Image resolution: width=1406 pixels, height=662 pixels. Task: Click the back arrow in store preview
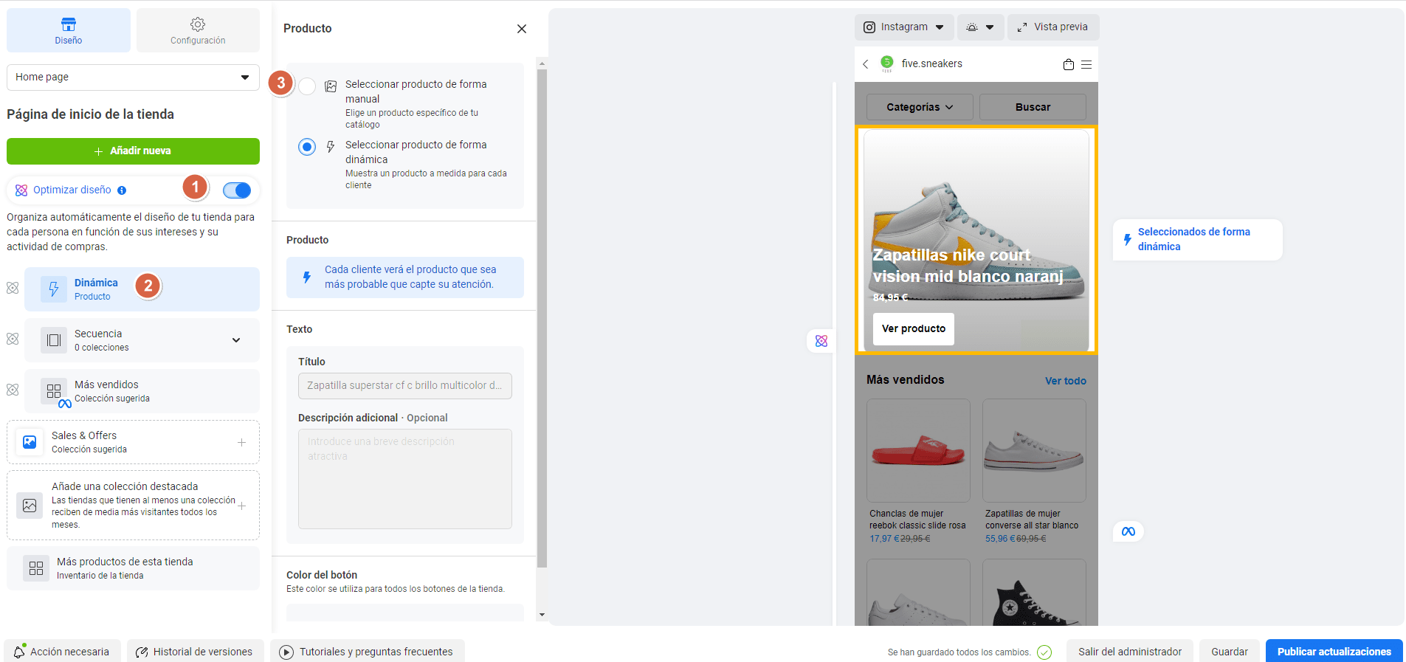[x=866, y=64]
